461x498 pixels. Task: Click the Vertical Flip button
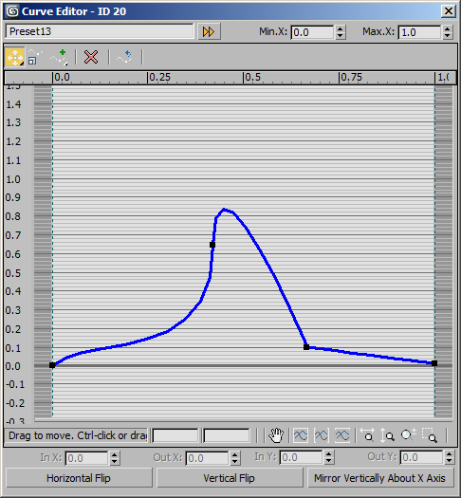[230, 478]
